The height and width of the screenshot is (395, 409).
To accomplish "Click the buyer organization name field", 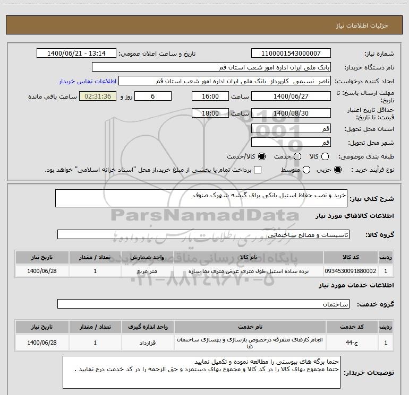I will [x=211, y=67].
